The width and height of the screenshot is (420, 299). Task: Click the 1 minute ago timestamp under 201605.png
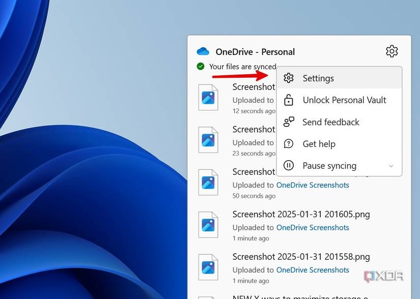[x=250, y=238]
